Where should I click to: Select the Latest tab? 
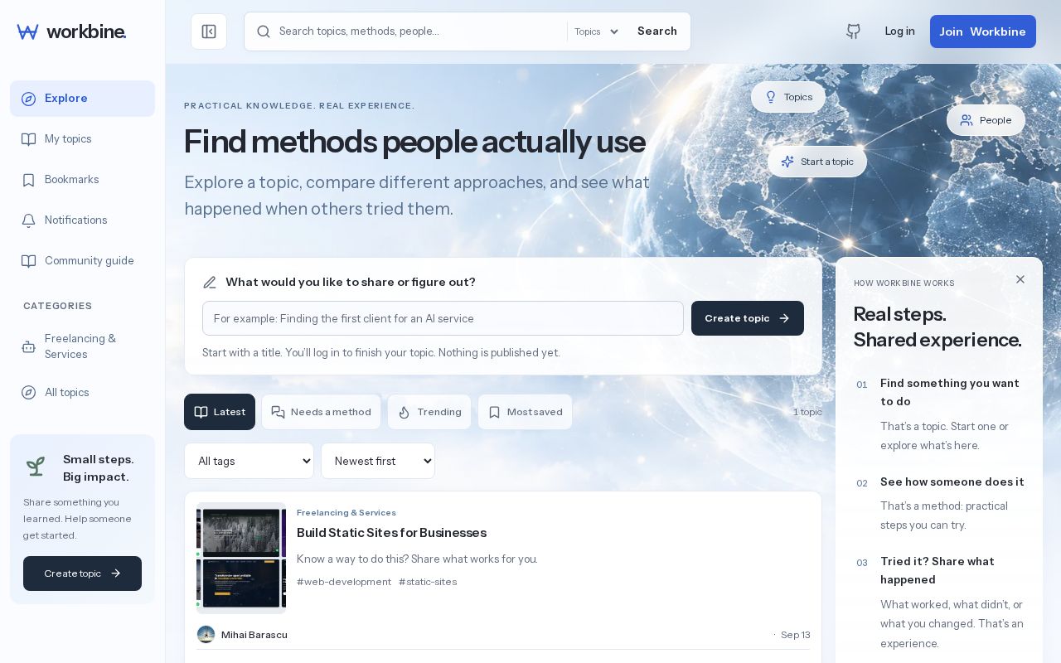[x=220, y=412]
